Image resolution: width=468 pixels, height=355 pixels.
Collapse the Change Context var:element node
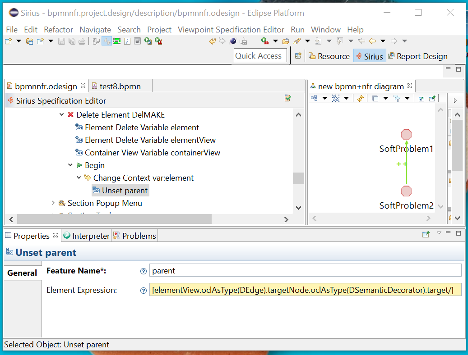pyautogui.click(x=79, y=177)
